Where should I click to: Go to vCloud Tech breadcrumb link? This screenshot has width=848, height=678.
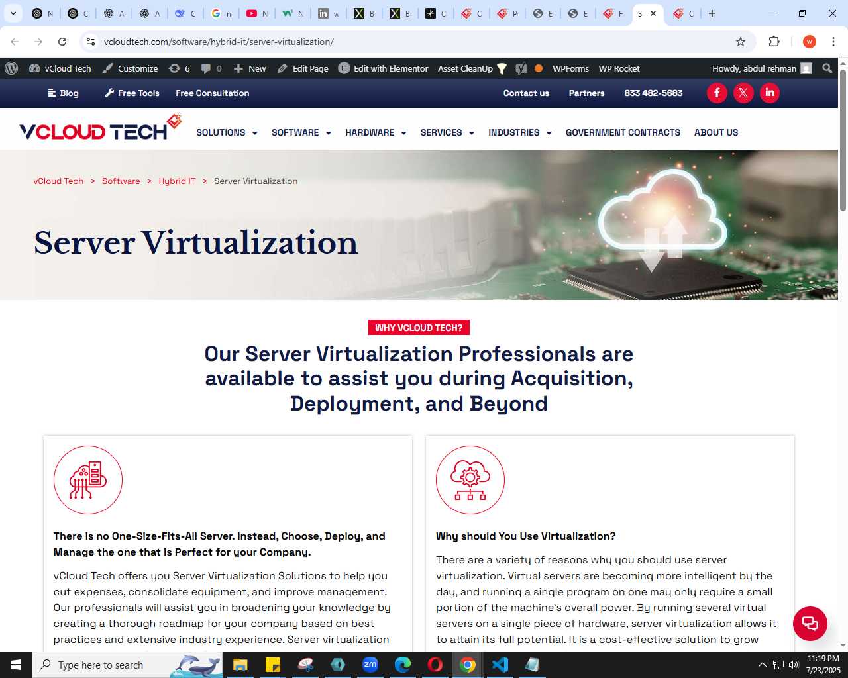(x=58, y=181)
